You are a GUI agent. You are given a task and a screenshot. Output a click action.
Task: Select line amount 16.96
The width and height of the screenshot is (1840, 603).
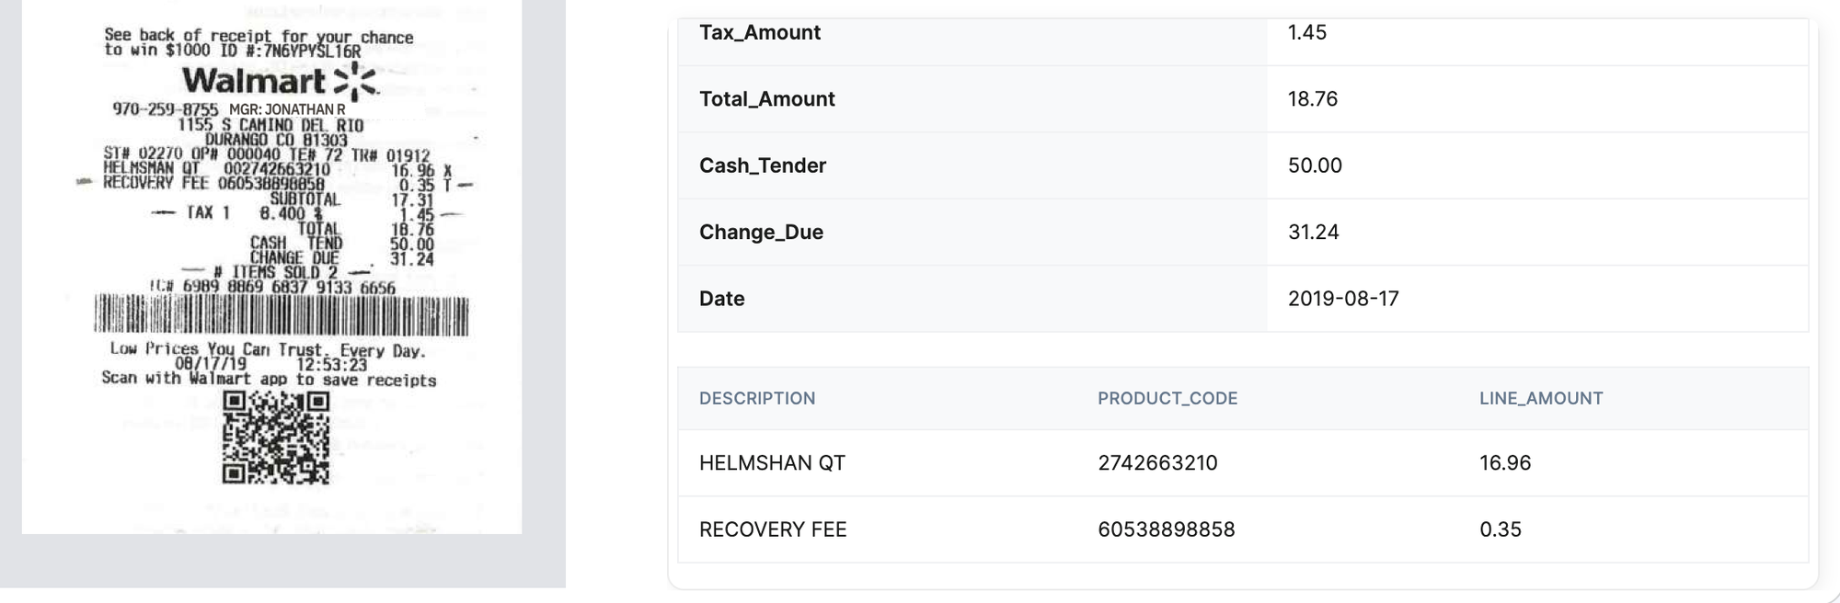tap(1504, 463)
